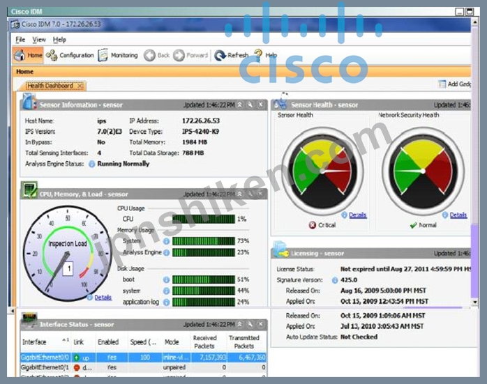Click the Interface Status gadget icon
The width and height of the screenshot is (487, 384).
(x=30, y=320)
